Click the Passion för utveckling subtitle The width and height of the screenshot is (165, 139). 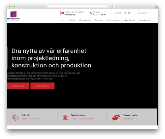coord(30,119)
